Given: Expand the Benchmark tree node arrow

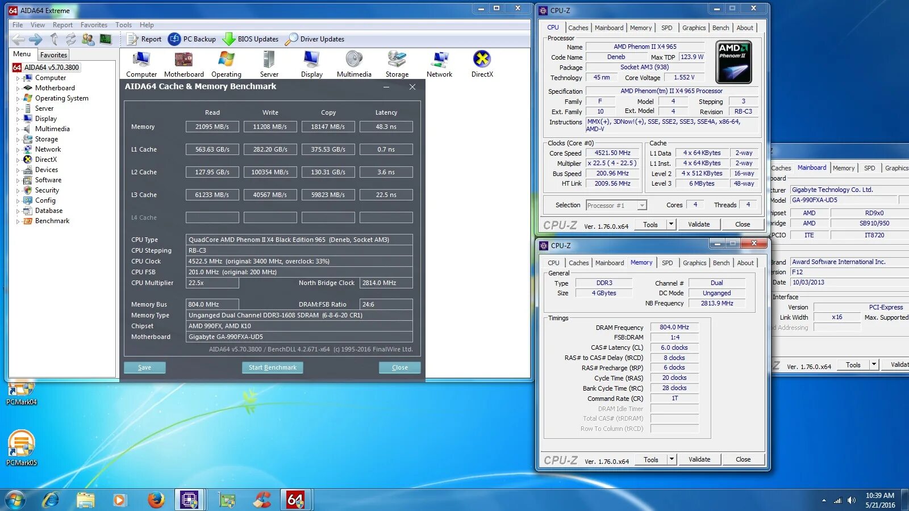Looking at the screenshot, I should tap(18, 221).
